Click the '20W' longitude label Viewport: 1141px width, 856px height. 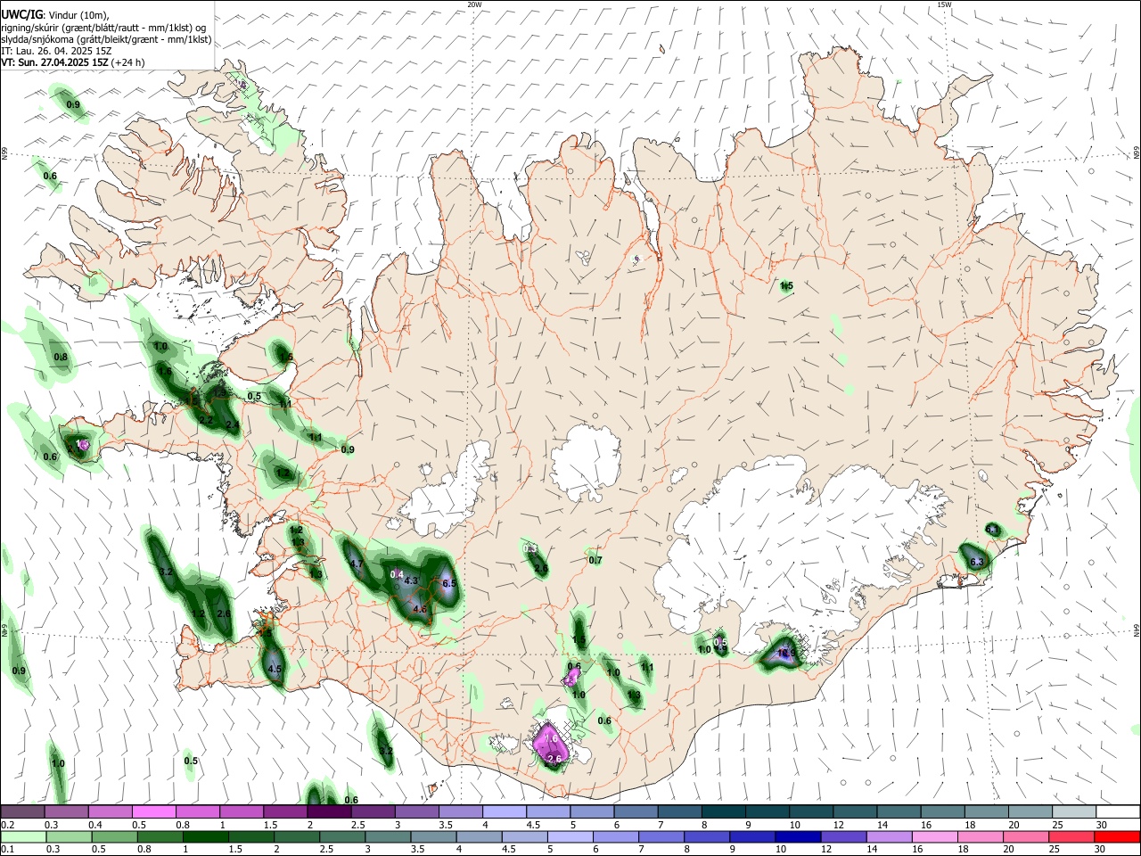pos(474,4)
